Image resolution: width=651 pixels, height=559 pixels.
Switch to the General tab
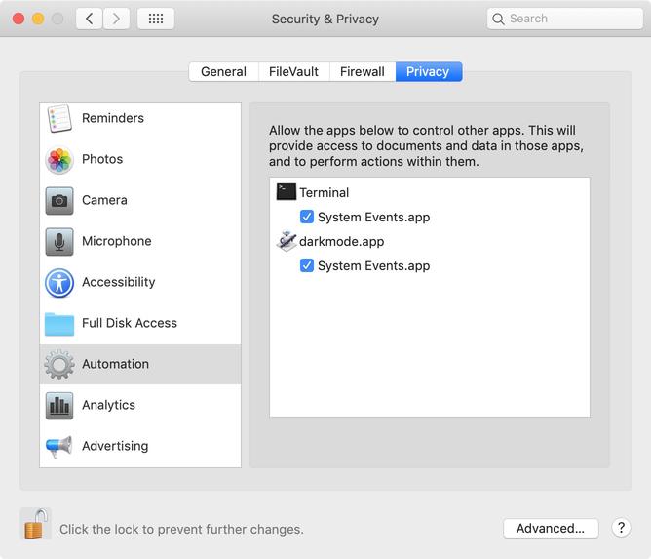tap(224, 71)
